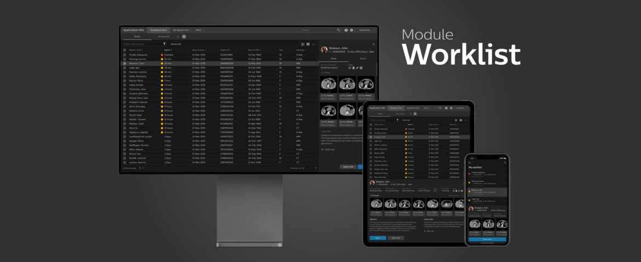641x262 pixels.
Task: Check the Leigh, Igor row checkbox on the monitor
Action: 125,68
